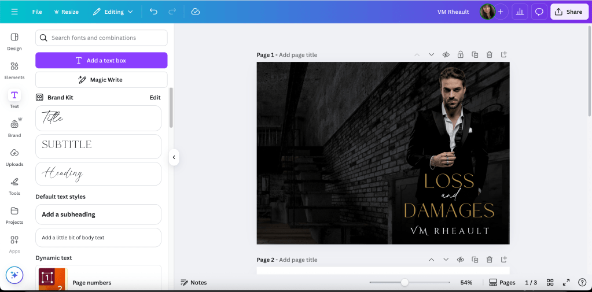Open the Elements sidebar panel
The image size is (592, 292).
[x=14, y=70]
